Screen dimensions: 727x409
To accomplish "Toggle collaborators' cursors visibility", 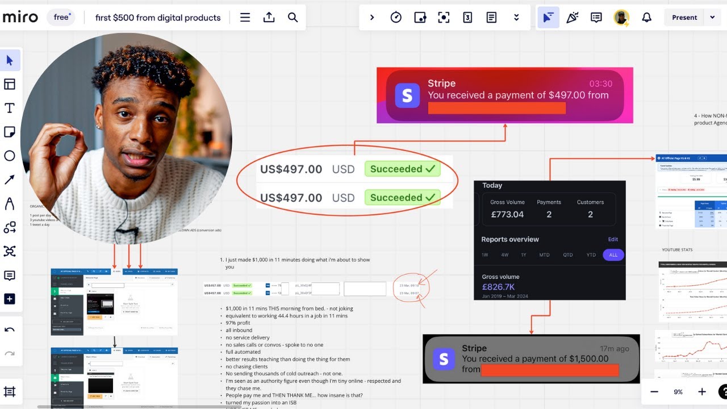I will coord(548,18).
